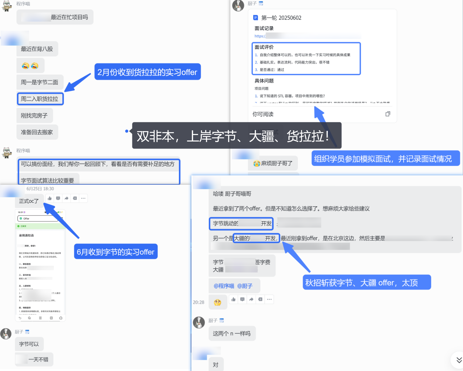Click the '你可阅读' label on the doc card
Viewport: 463px width, 371px height.
coord(263,114)
